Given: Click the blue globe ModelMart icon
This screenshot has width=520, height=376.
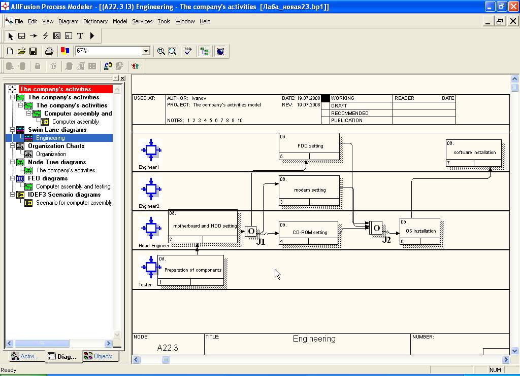Looking at the screenshot, I should (x=220, y=51).
